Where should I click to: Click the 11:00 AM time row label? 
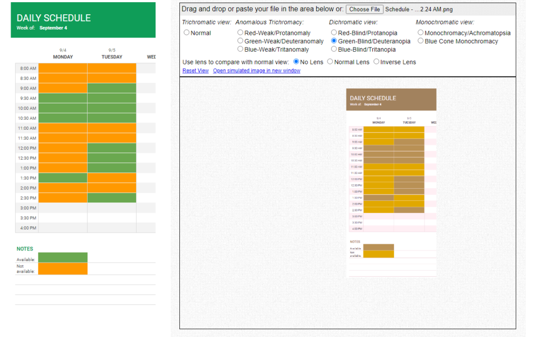pos(27,128)
